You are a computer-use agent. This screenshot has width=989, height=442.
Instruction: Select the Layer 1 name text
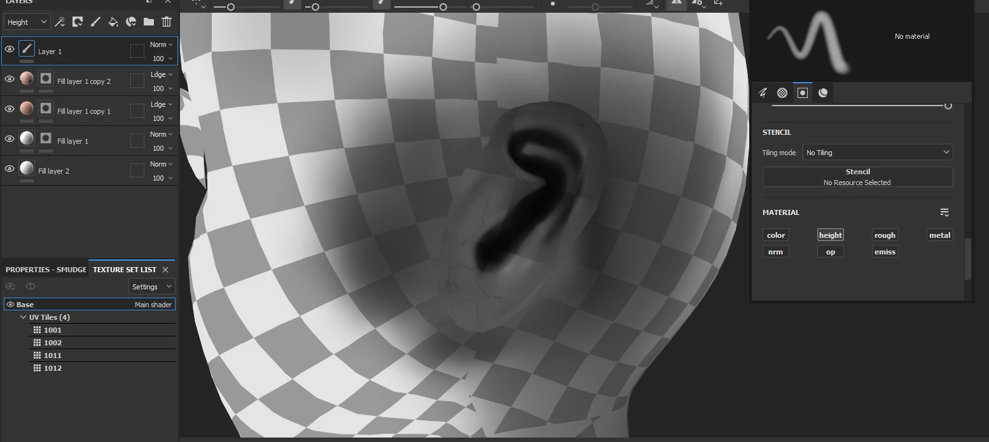pos(50,52)
